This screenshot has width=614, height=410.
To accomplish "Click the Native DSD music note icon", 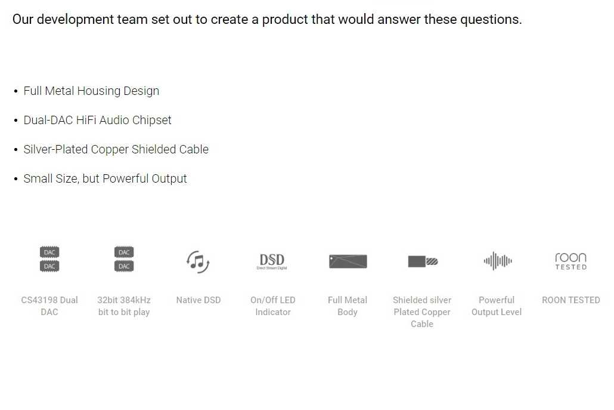I will pos(198,261).
